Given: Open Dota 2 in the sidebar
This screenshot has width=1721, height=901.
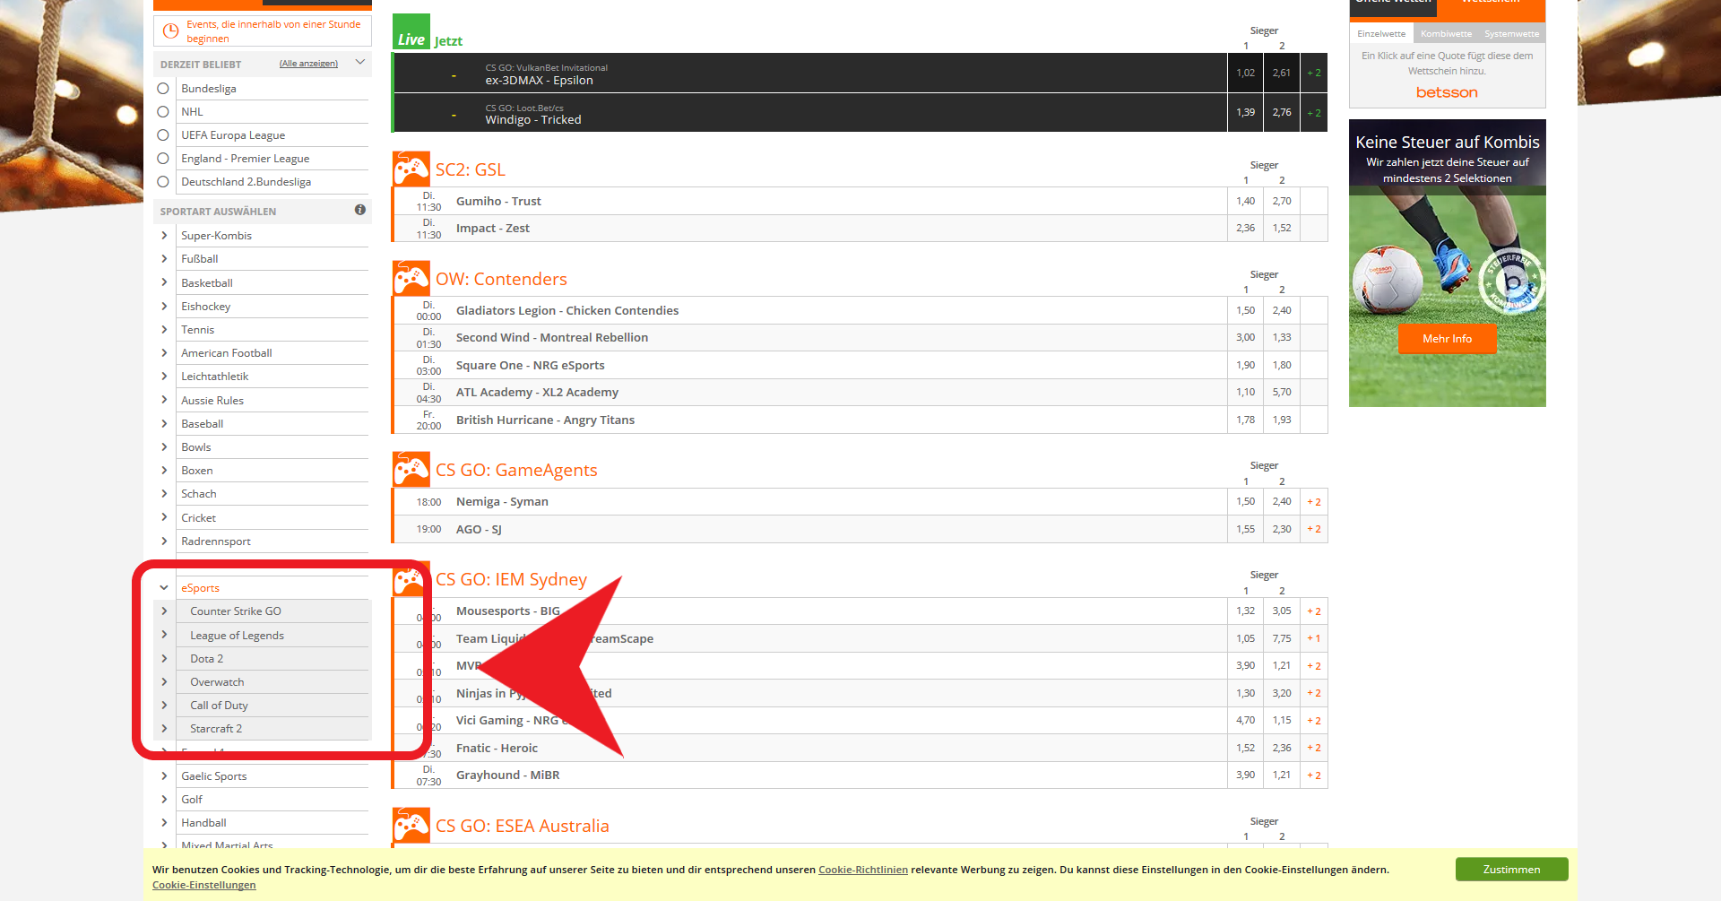Looking at the screenshot, I should click(207, 659).
